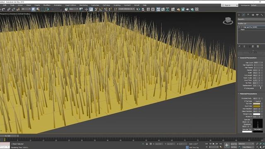This screenshot has height=149, width=265.
Task: Click the Select and Place tool
Action: 66,9
